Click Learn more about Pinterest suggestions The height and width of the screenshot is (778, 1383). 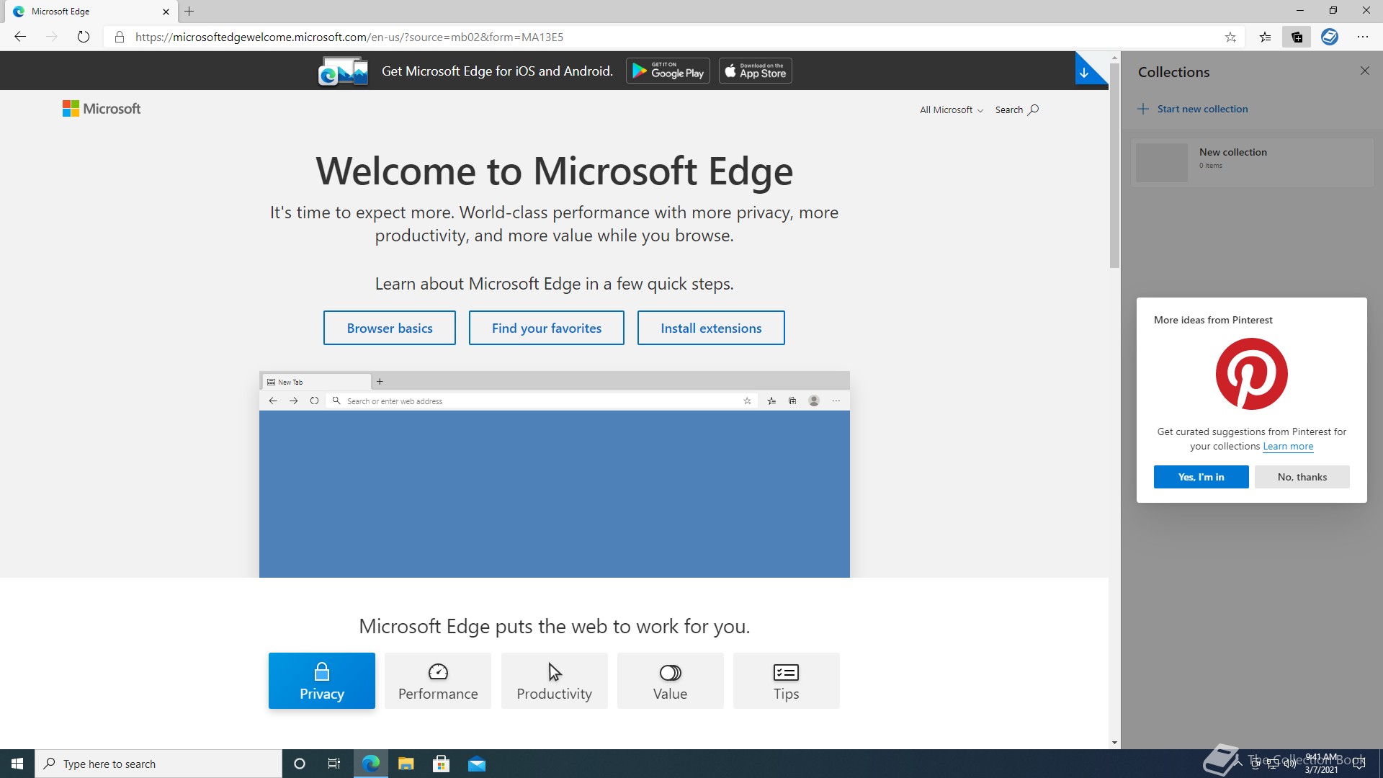(x=1288, y=446)
